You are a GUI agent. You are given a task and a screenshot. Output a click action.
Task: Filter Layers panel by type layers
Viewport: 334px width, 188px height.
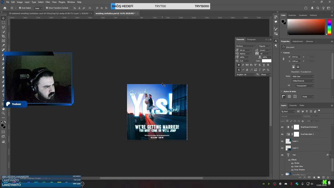pos(307,111)
